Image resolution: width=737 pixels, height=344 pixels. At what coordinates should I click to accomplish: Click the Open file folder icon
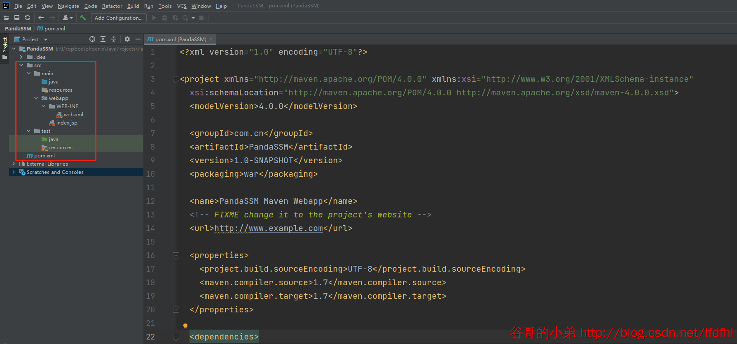6,18
